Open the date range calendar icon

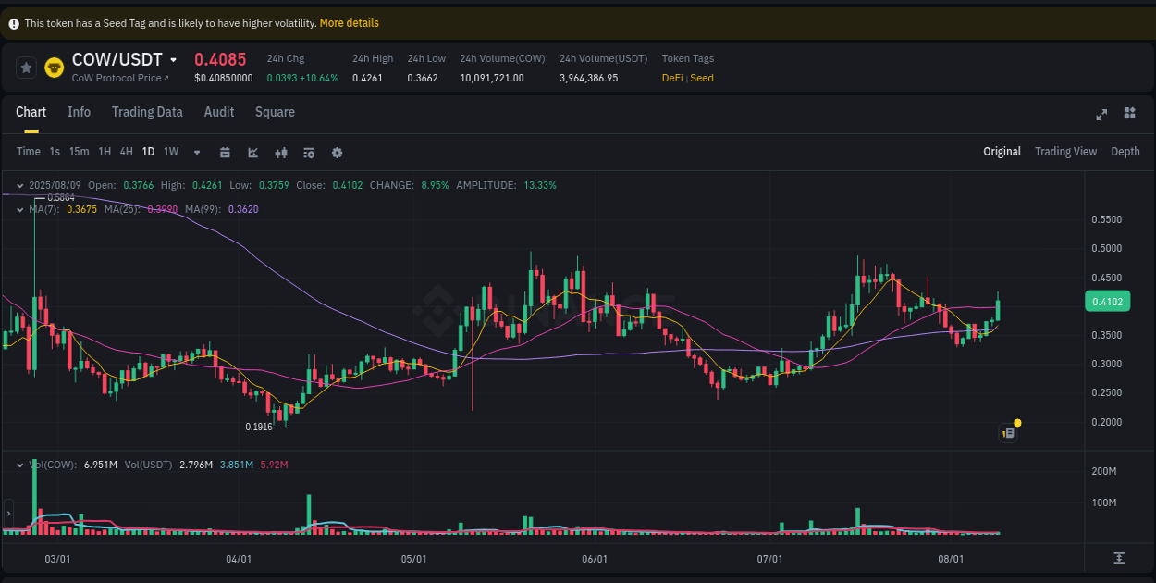click(x=226, y=152)
